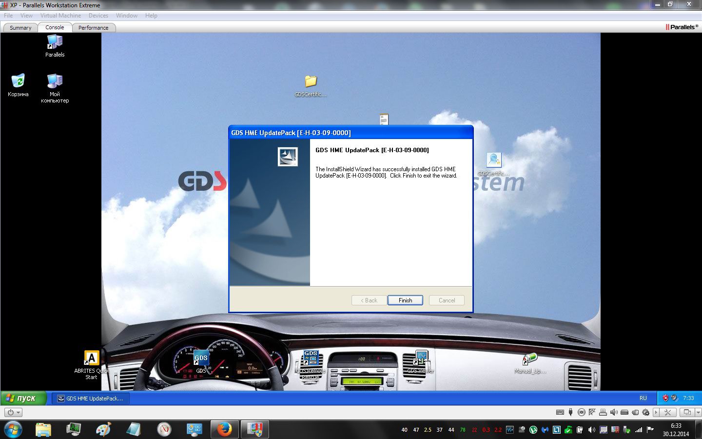Switch to Firefox in taskbar

[x=225, y=430]
